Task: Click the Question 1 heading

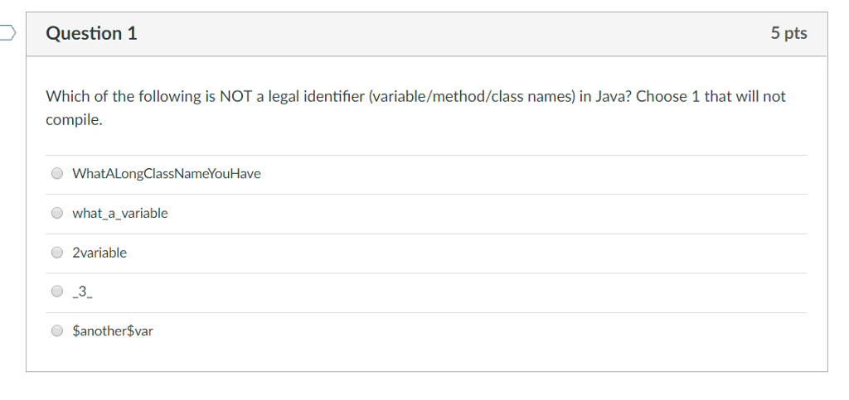Action: pyautogui.click(x=92, y=34)
